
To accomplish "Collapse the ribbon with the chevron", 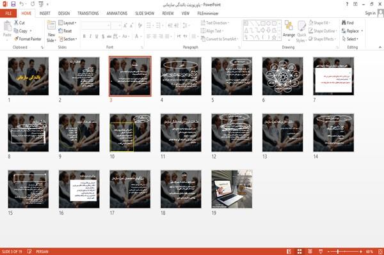I will point(380,47).
